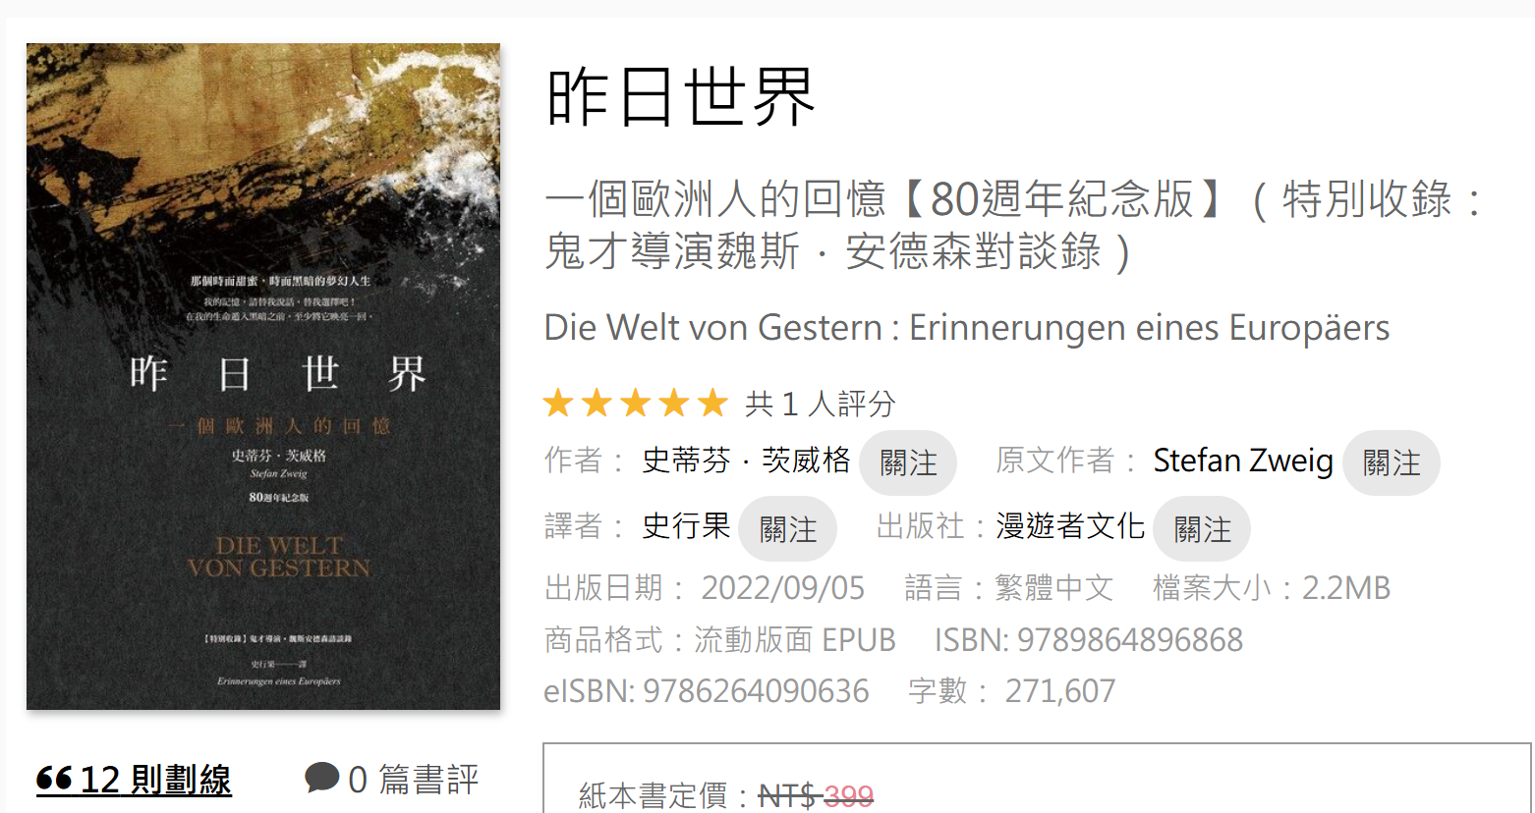Screen dimensions: 1535x813
Task: Click the quote marks icon beside 12 則劃線
Action: pyautogui.click(x=54, y=780)
